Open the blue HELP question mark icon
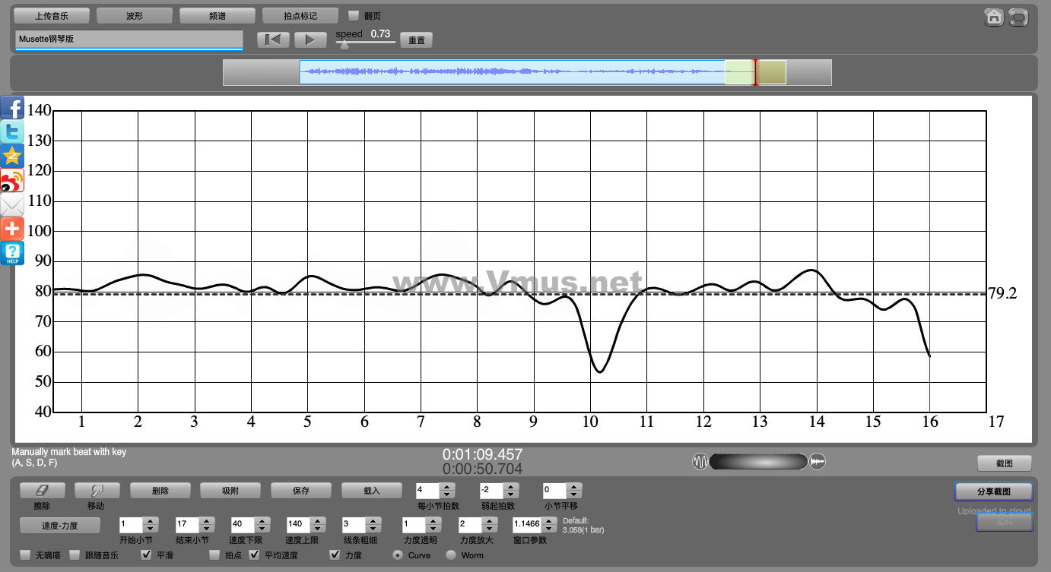 [12, 253]
